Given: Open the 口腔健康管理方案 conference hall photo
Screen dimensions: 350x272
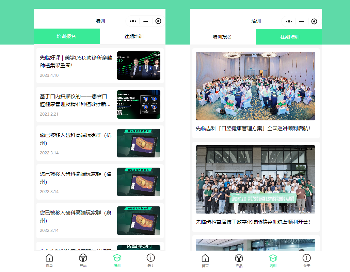Looking at the screenshot, I should click(x=255, y=86).
